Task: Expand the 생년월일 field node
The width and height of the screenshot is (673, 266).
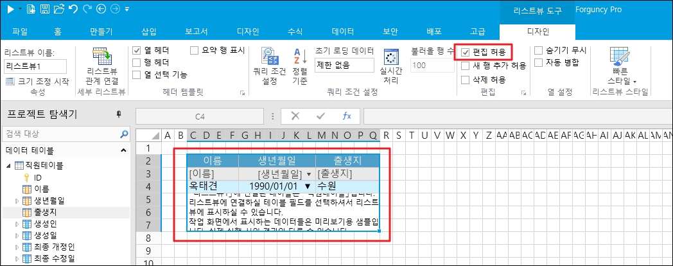Action: [17, 201]
